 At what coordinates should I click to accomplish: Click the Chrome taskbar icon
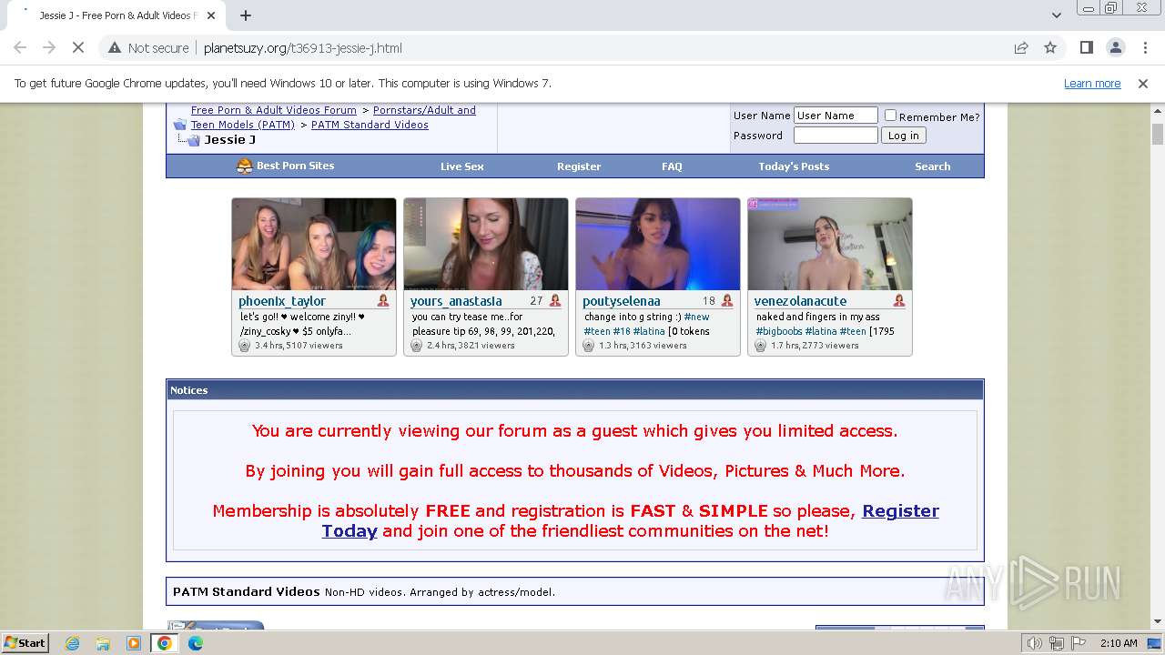[165, 643]
